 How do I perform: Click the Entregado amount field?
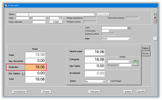pos(94,59)
